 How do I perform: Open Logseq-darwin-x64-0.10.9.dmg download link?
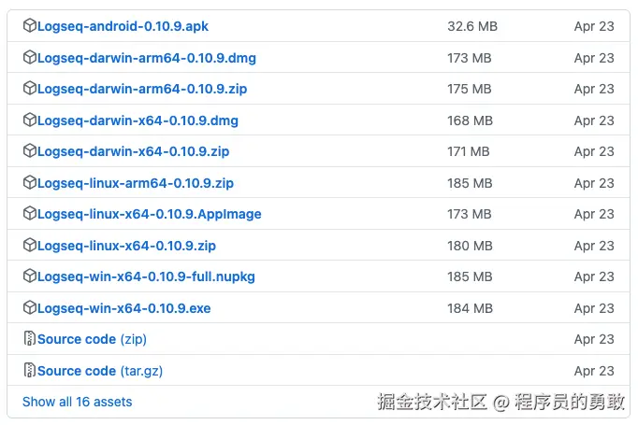(138, 120)
